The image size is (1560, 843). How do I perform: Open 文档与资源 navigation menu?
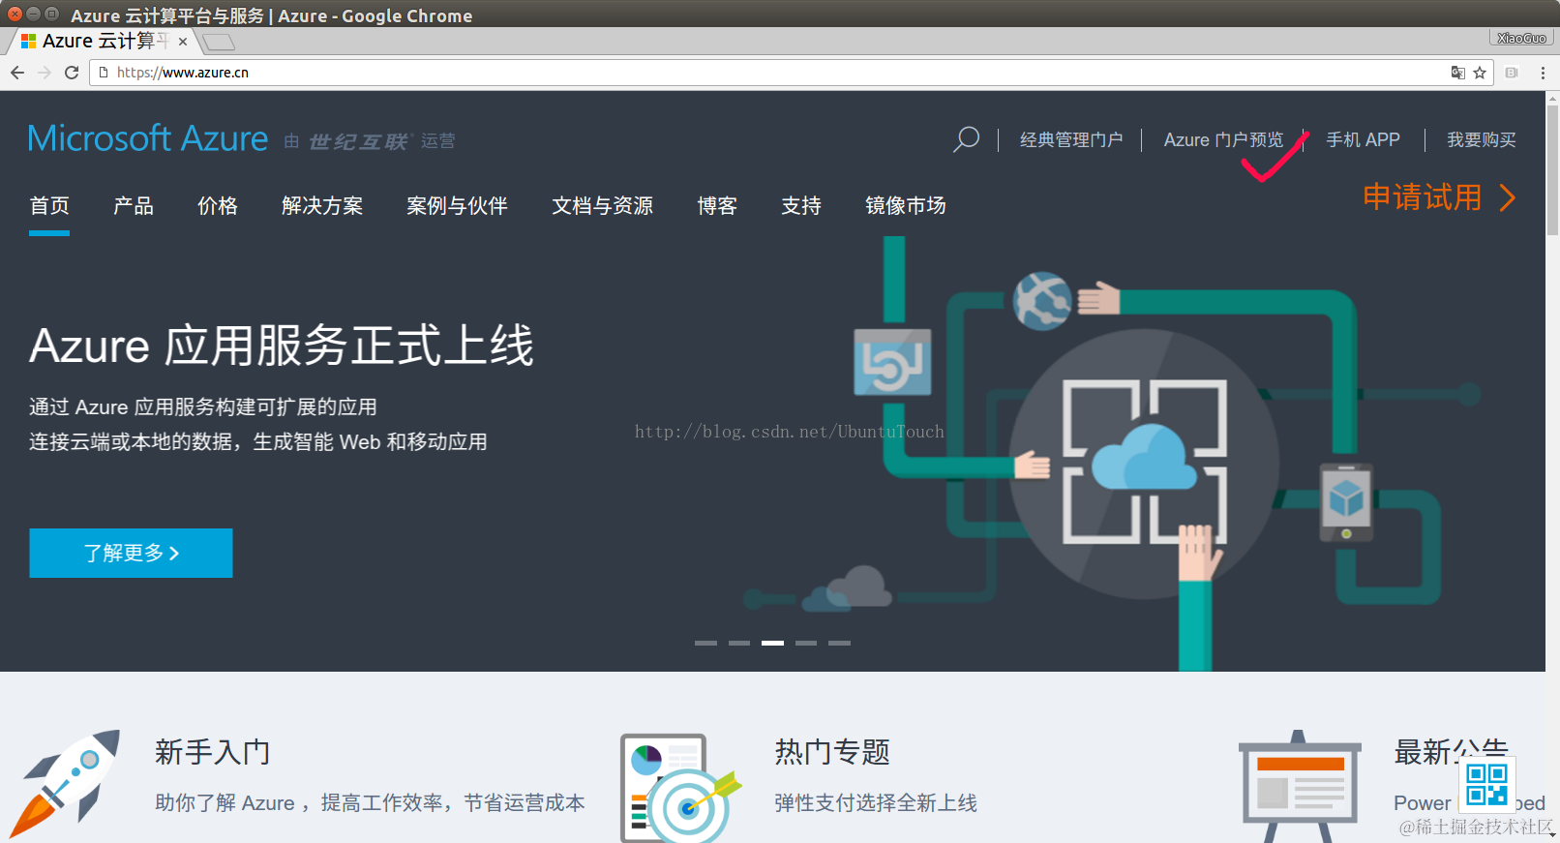602,205
